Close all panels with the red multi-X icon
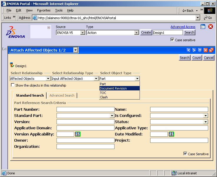217x177 pixels. click(x=211, y=50)
